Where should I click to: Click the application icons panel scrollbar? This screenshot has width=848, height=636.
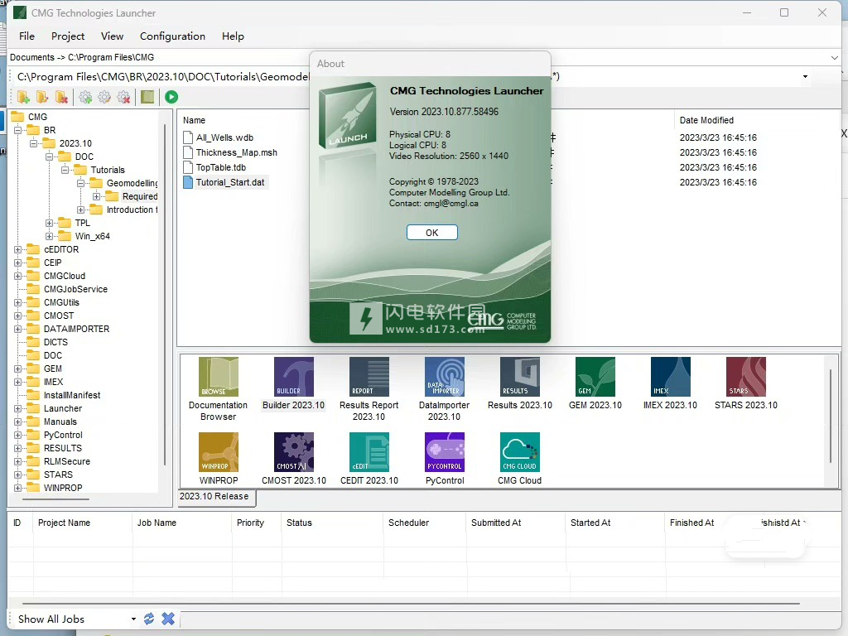pos(831,416)
